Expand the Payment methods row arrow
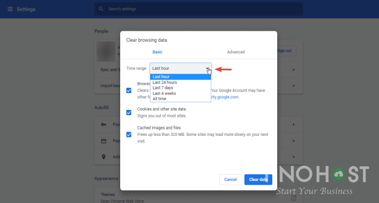Viewport: 379px width, 203px height. pyautogui.click(x=293, y=141)
